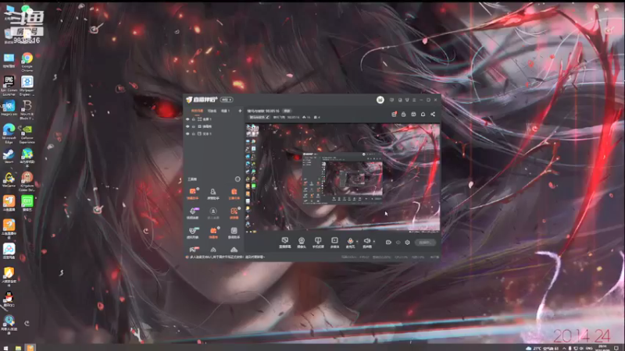Open Microsoft Edge desktop icon

(x=9, y=133)
